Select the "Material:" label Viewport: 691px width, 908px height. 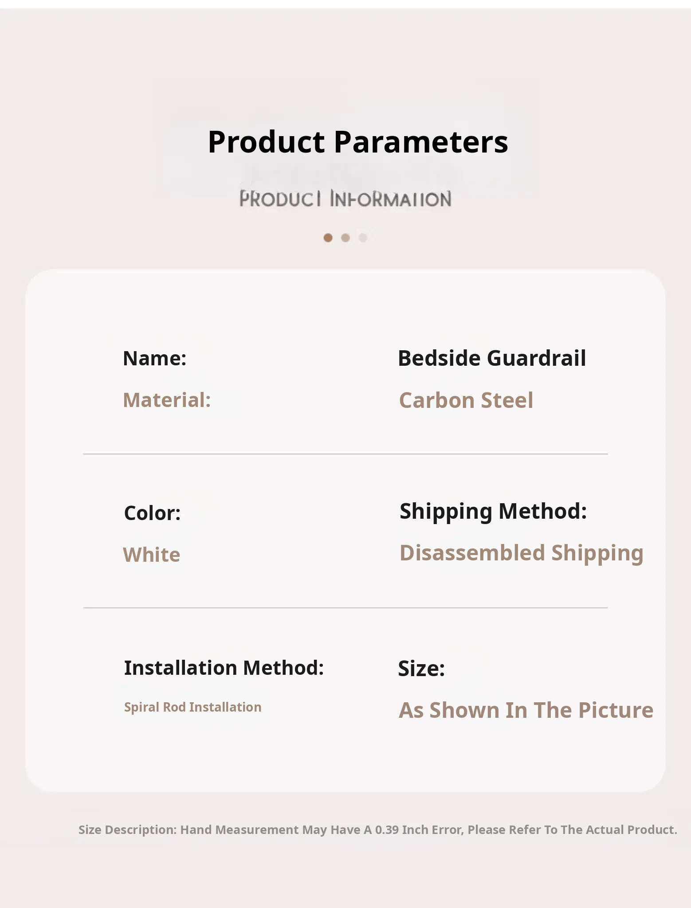167,400
